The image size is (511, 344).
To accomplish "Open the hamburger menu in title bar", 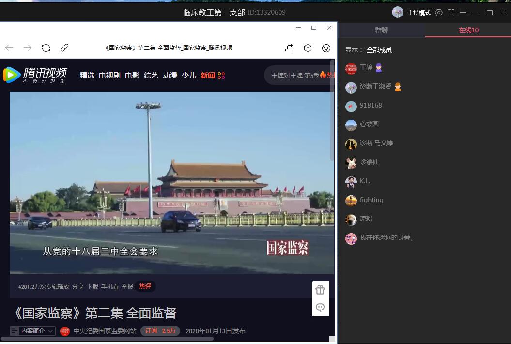I will [x=464, y=13].
